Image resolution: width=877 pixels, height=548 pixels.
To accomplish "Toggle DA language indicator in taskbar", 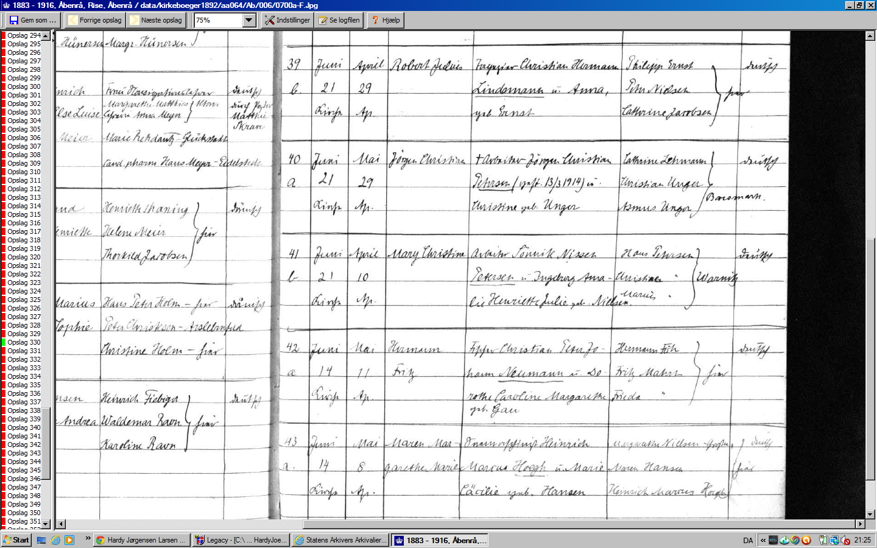I will click(748, 540).
